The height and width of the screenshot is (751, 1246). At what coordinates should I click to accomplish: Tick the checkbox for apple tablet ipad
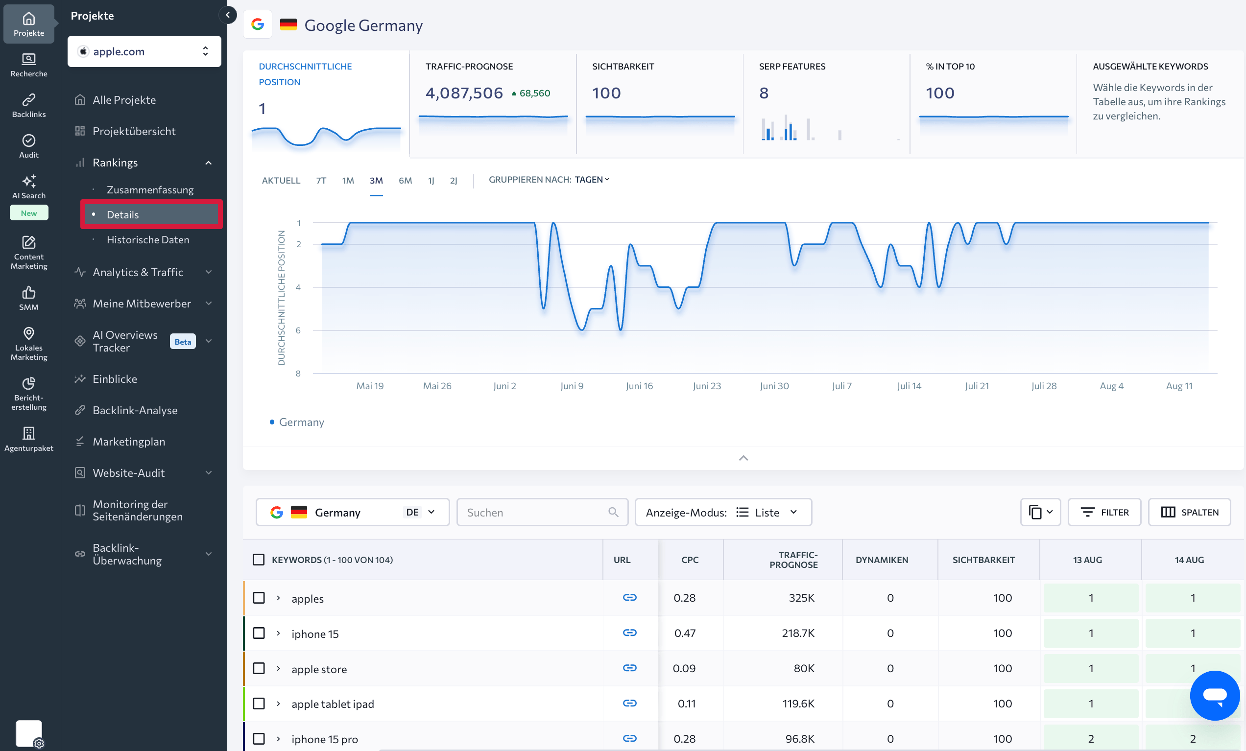point(259,703)
